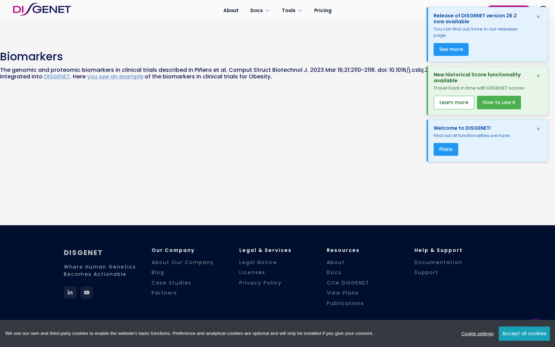Click the See more button
555x347 pixels.
(451, 49)
